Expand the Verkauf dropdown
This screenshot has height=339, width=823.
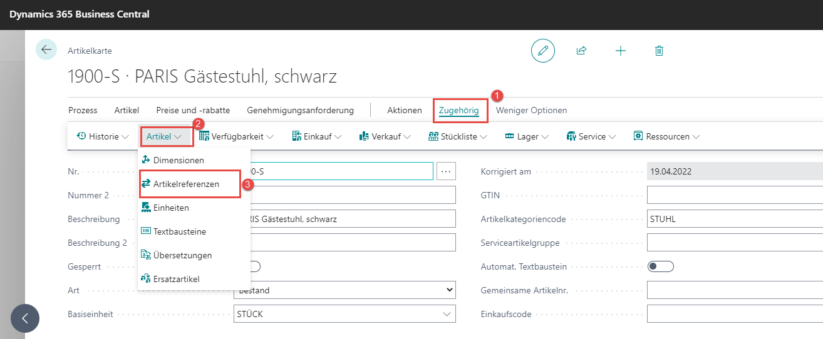tap(406, 136)
